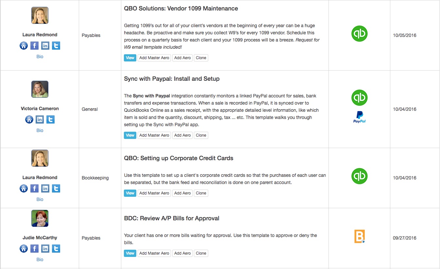
Task: Click Laura Redmond's Twitter icon in Corporate Credit Cards row
Action: tap(56, 188)
